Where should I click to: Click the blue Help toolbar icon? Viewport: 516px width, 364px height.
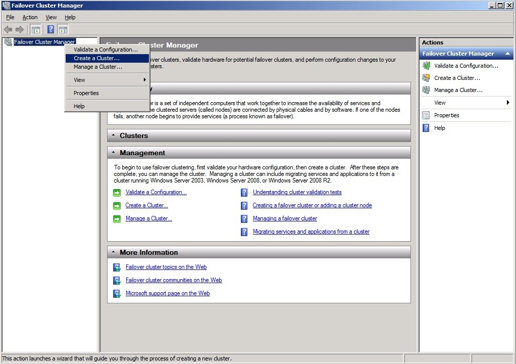pos(50,30)
